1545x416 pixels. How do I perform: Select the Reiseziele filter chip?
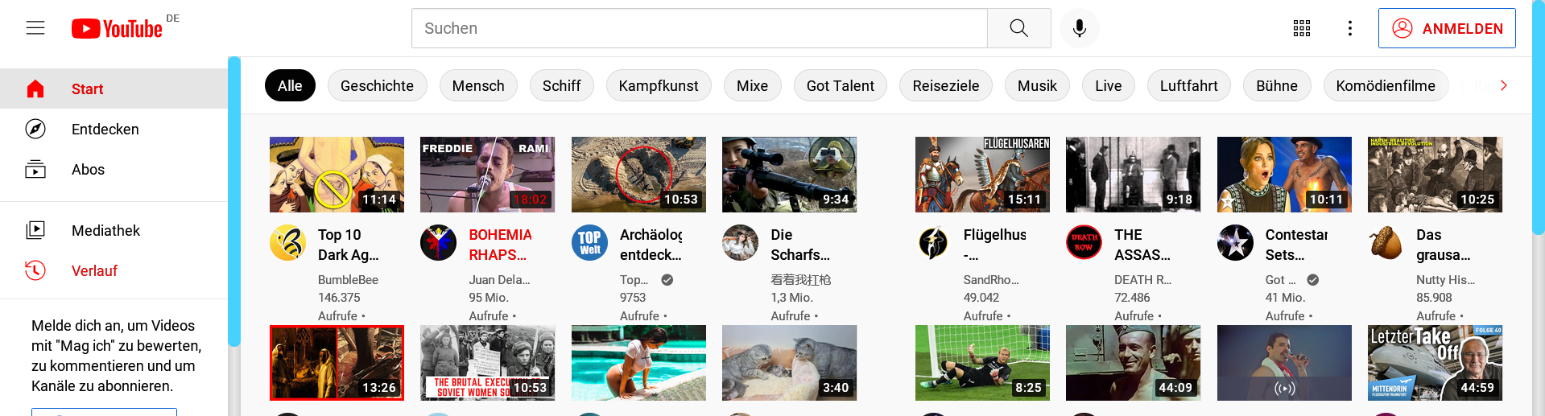(x=946, y=85)
